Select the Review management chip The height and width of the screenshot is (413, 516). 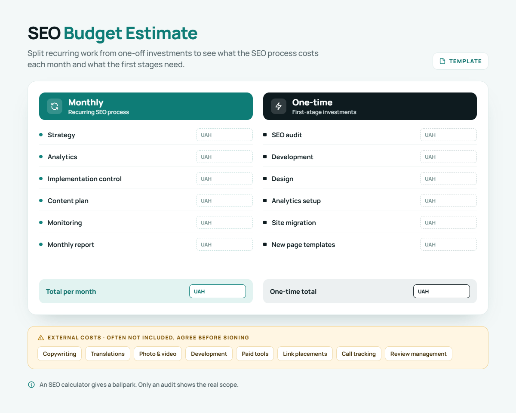click(x=418, y=354)
